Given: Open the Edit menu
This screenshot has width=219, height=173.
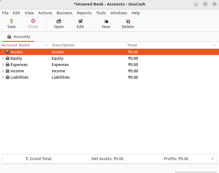Looking at the screenshot, I should pos(16,13).
